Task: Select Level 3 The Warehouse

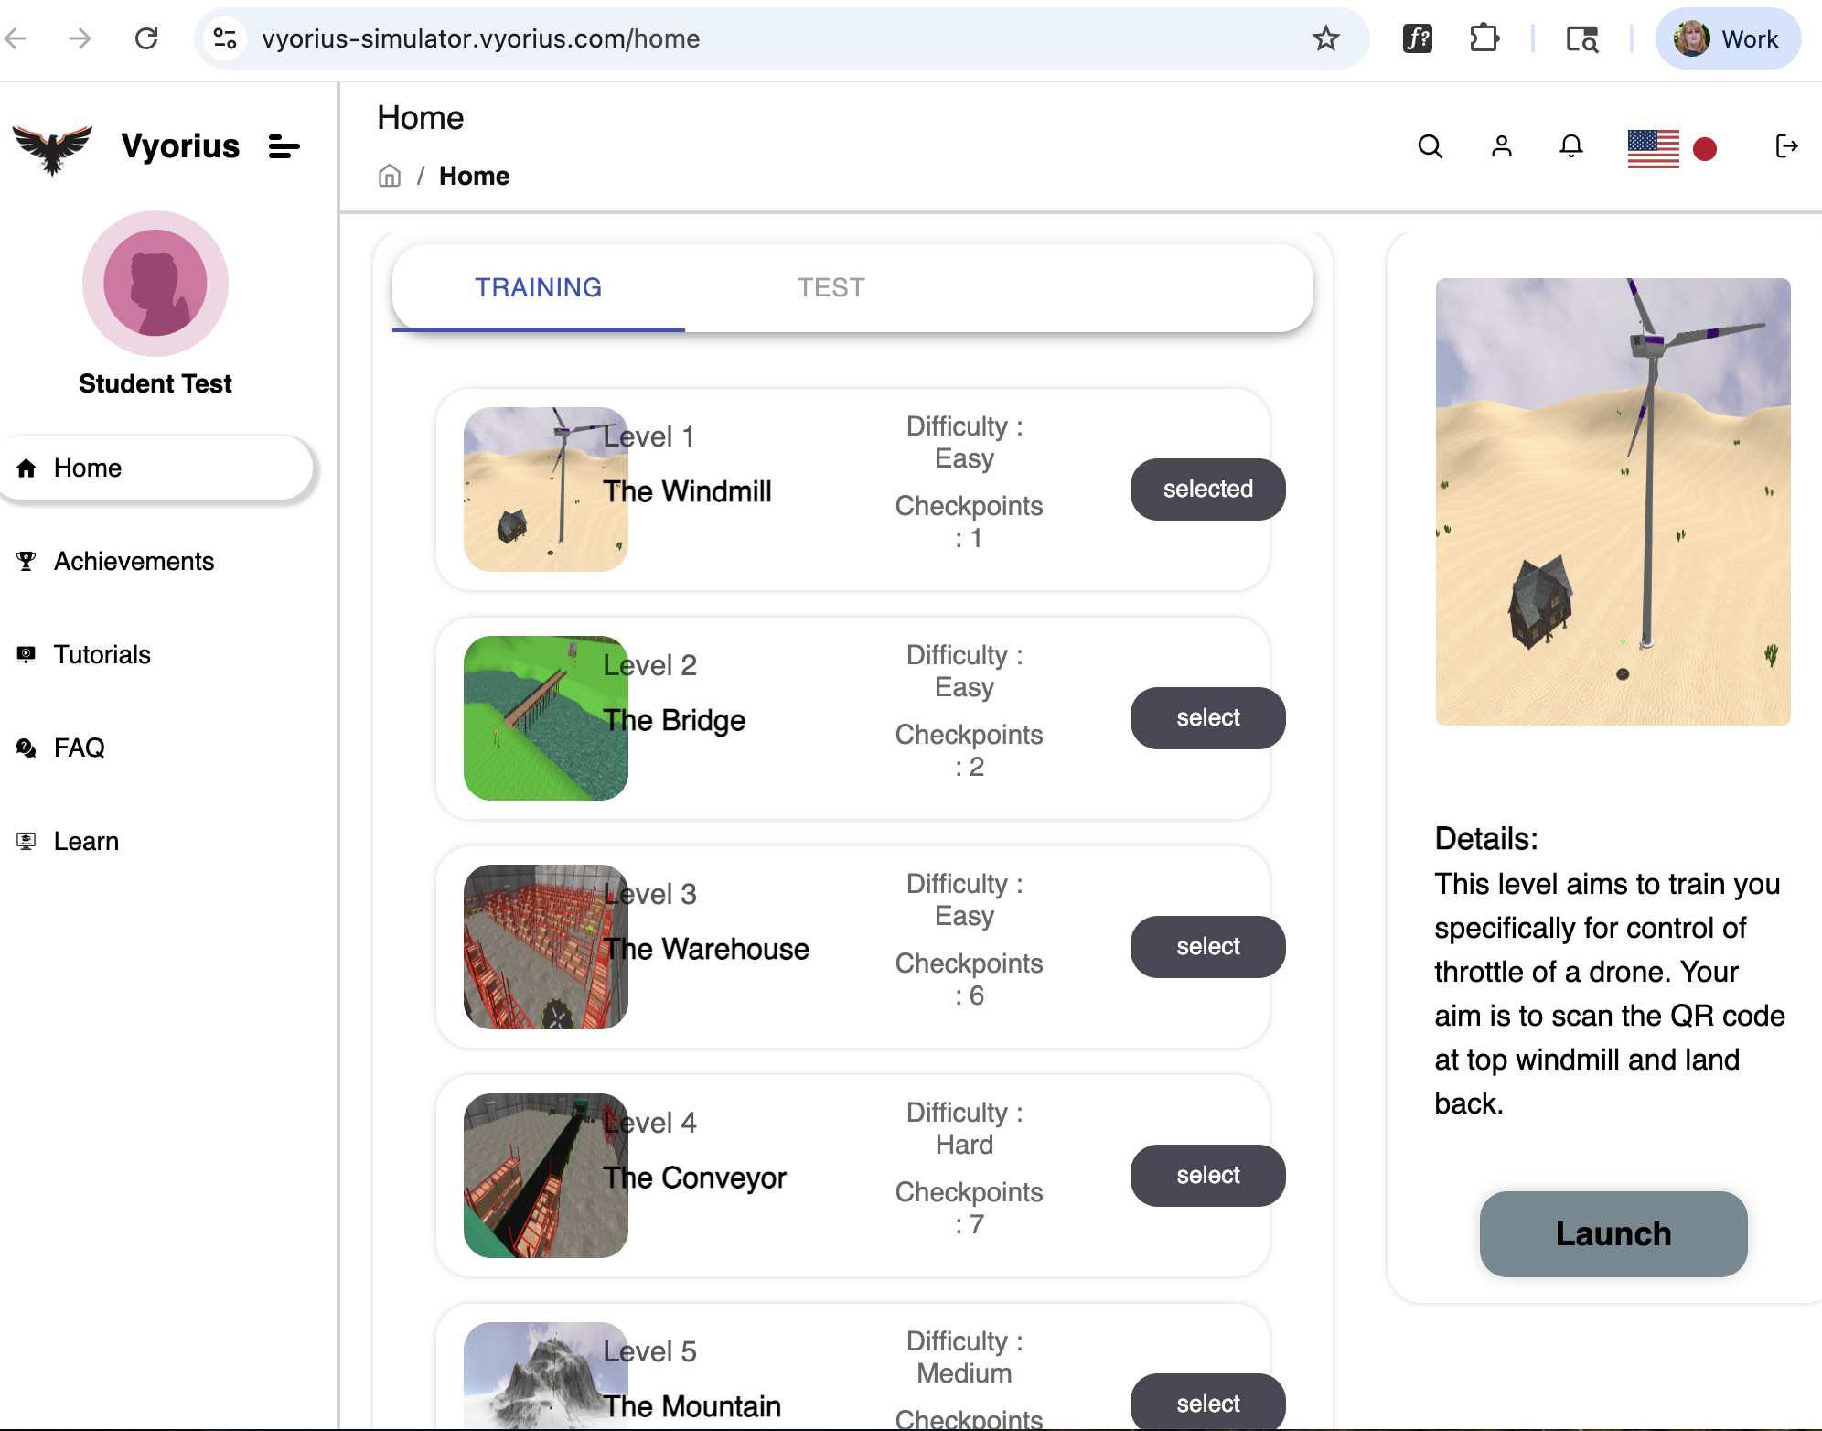Action: coord(1207,947)
